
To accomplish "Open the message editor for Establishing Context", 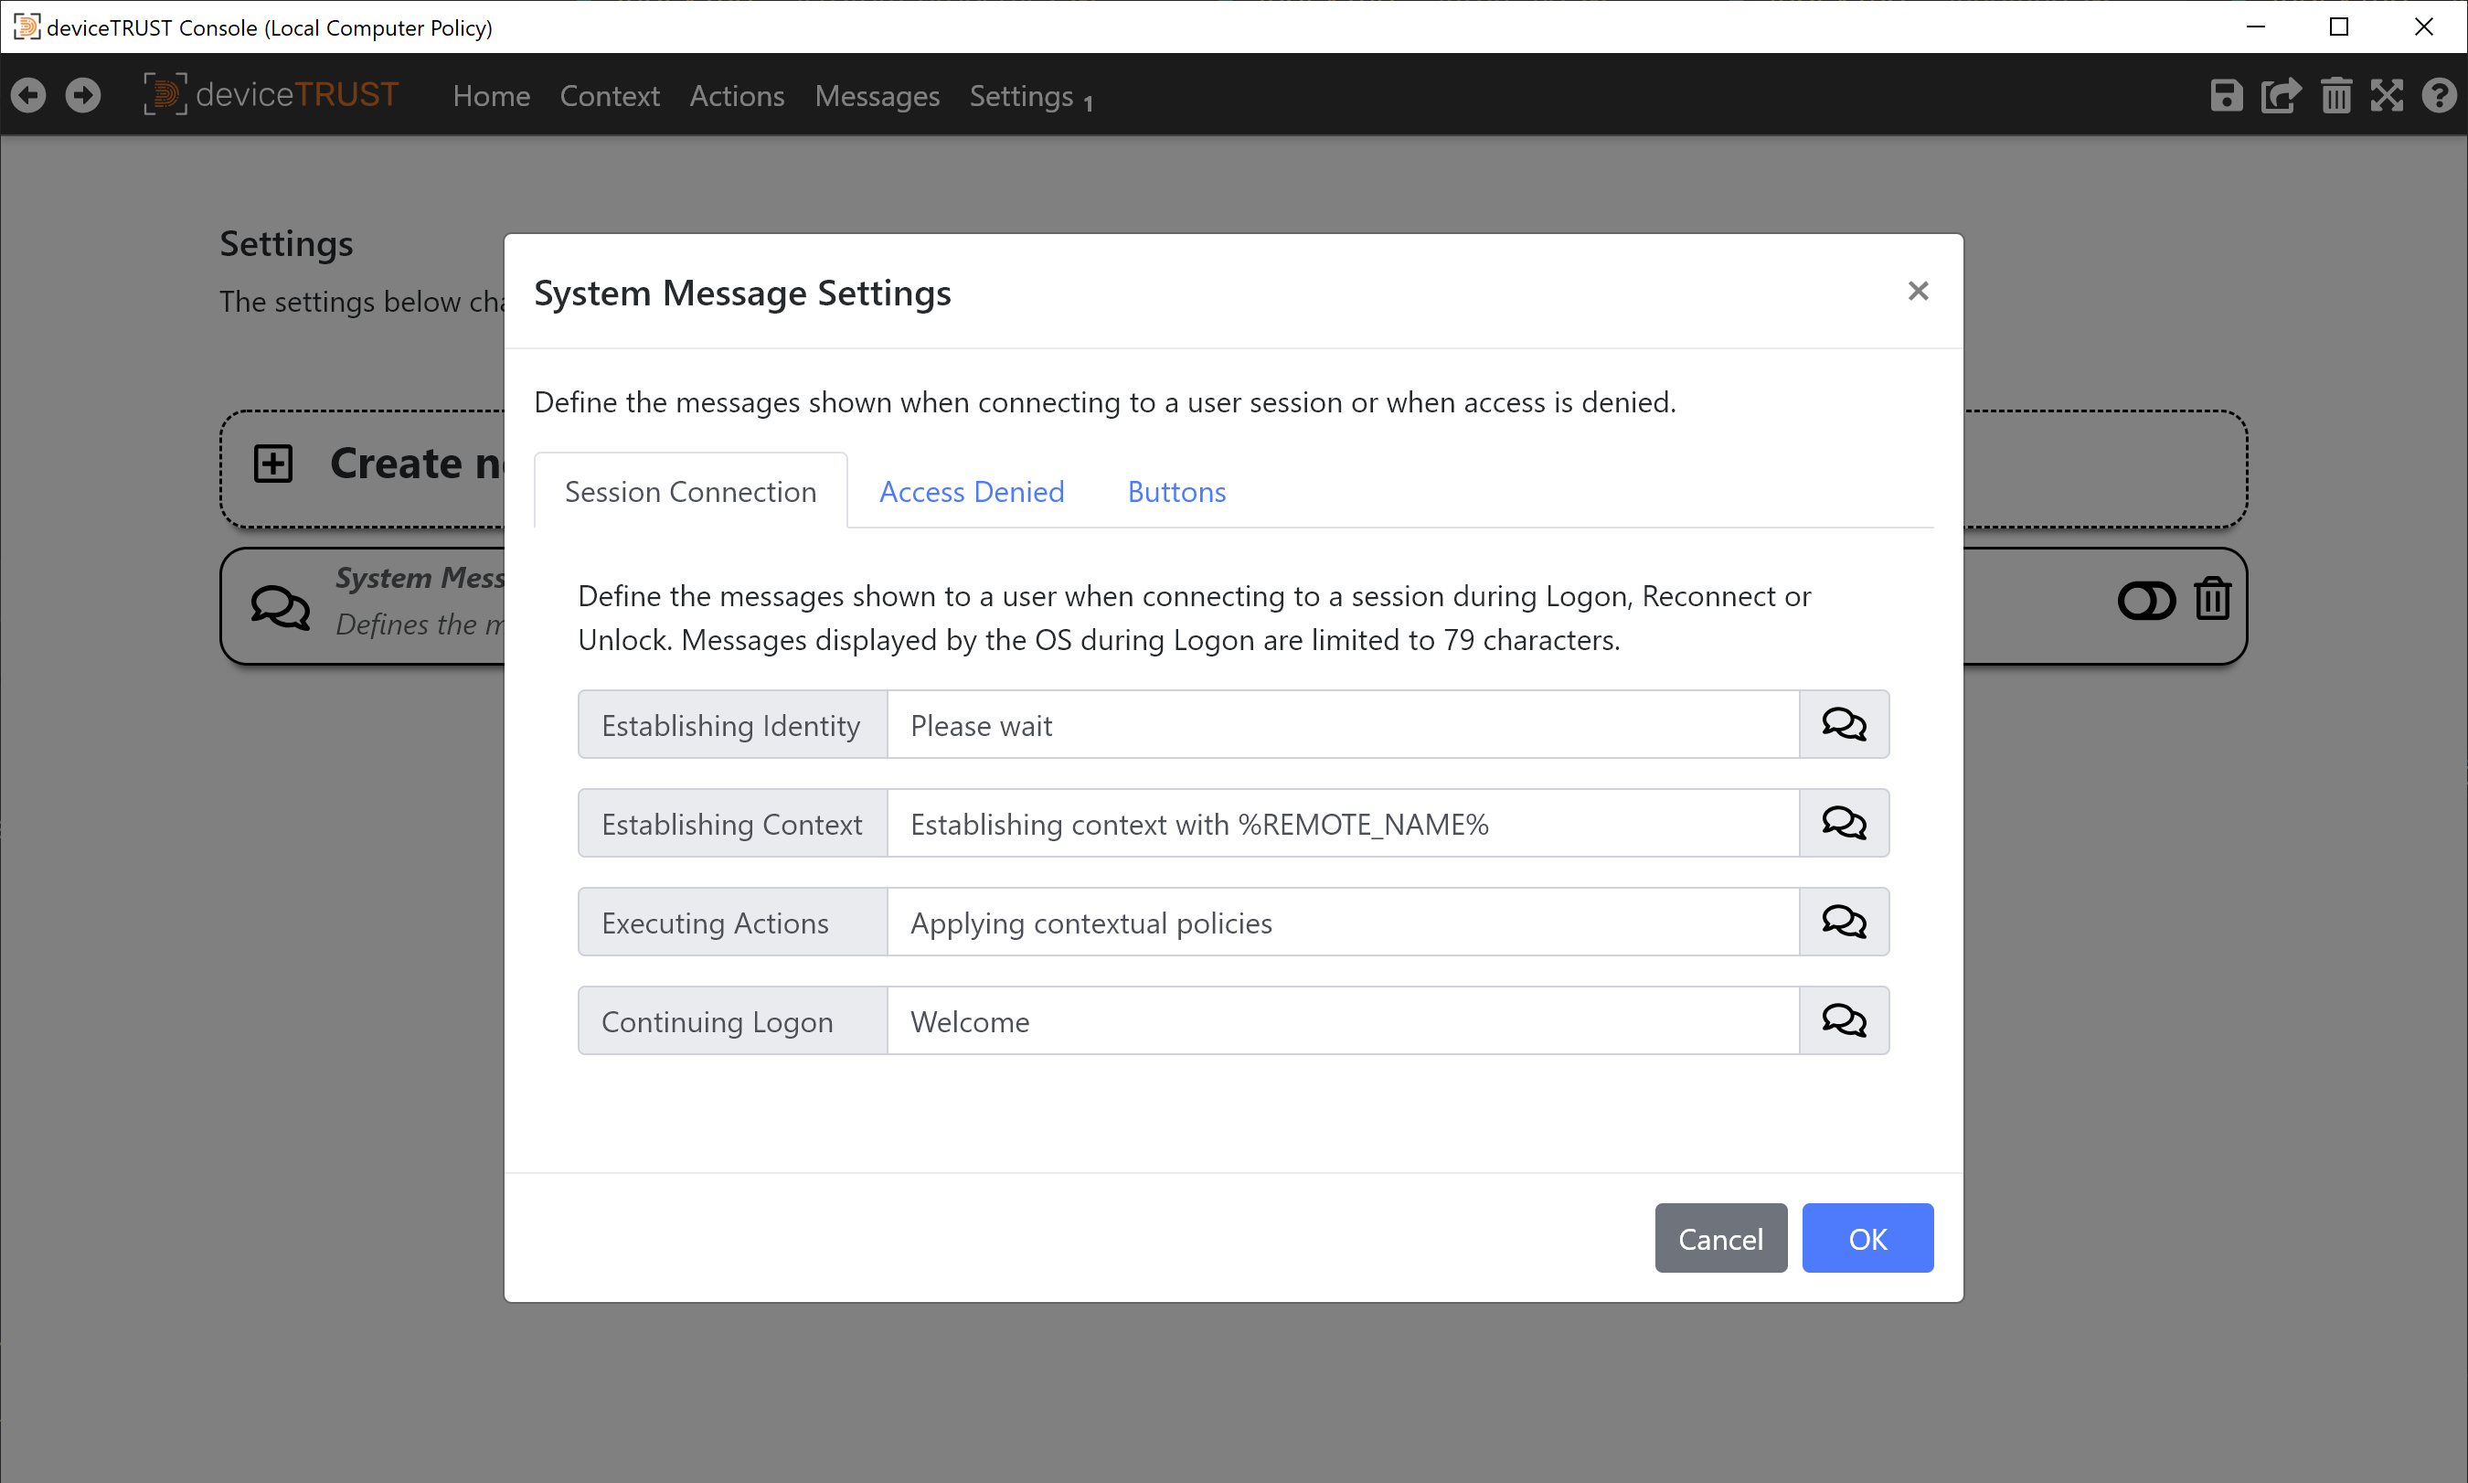I will point(1843,823).
